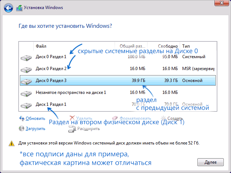Screen dimensions: 231x173
Task: Click the 39.9 ГБ total size cell
Action: [138, 81]
